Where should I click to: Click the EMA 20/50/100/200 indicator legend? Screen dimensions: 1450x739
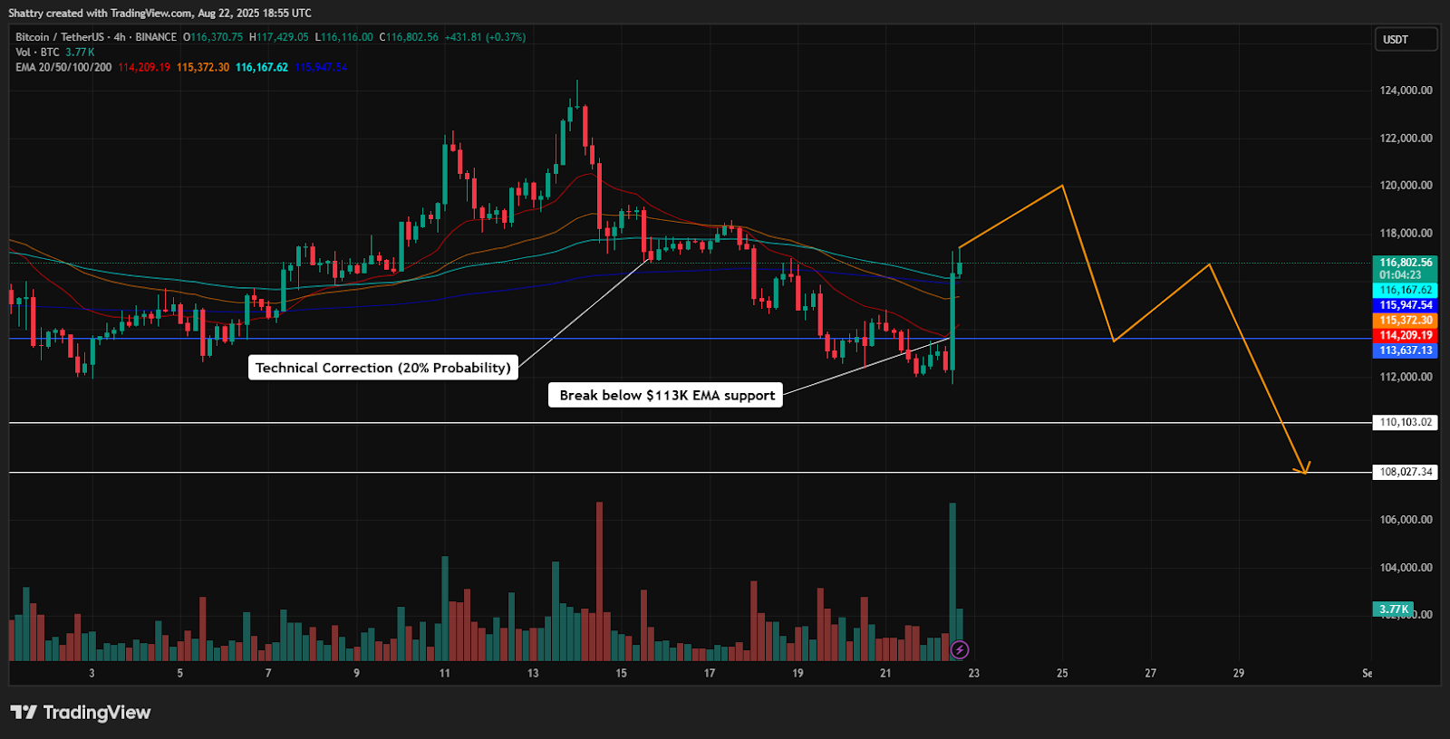pos(63,67)
